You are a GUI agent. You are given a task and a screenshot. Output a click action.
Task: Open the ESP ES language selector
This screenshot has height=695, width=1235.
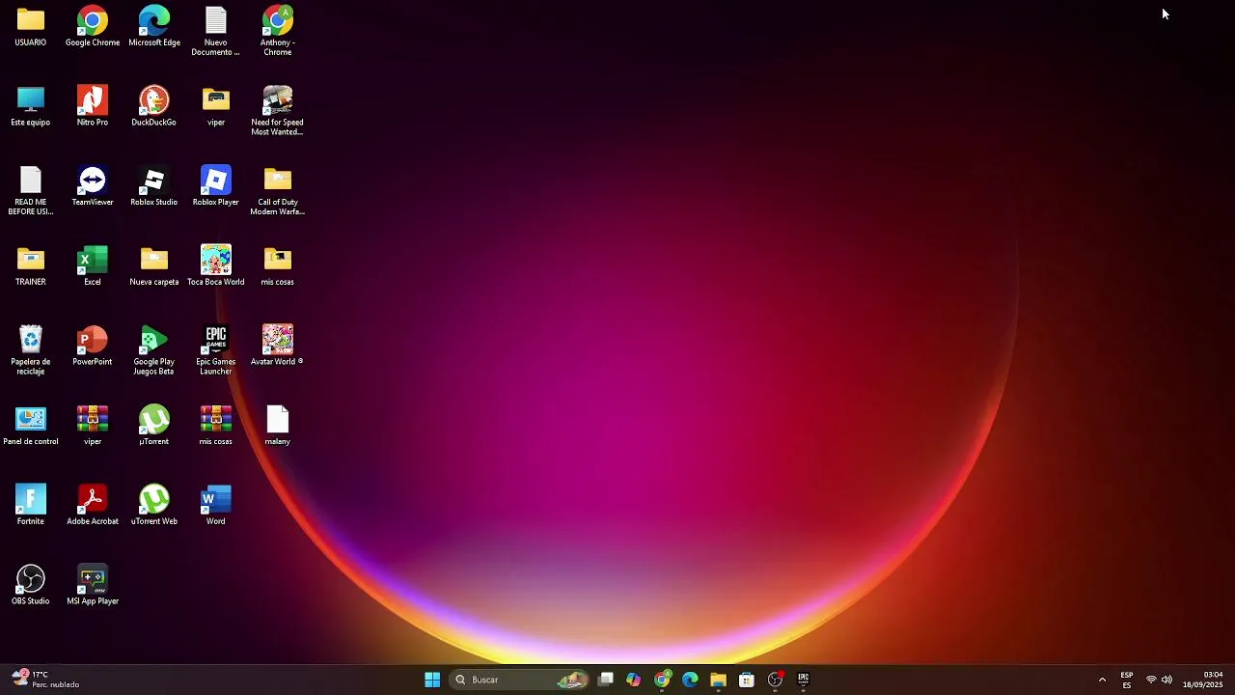(x=1127, y=680)
